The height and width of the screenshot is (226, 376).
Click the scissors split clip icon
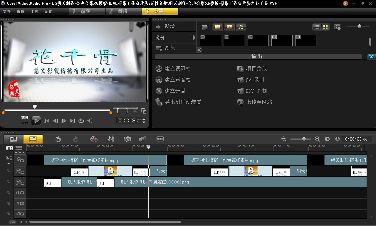pyautogui.click(x=135, y=111)
